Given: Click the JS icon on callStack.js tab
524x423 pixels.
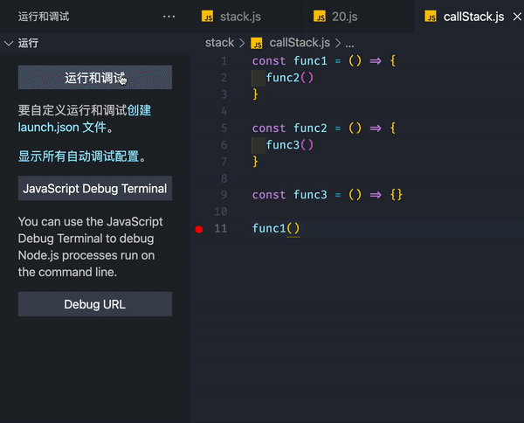Looking at the screenshot, I should pyautogui.click(x=431, y=17).
